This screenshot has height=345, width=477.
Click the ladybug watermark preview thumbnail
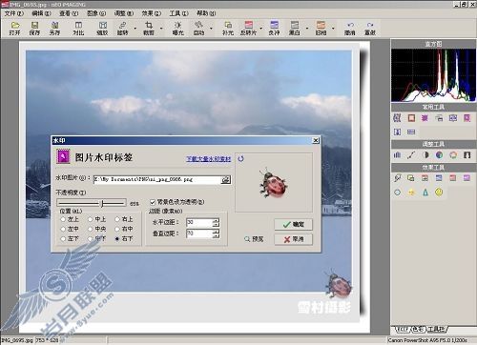pyautogui.click(x=274, y=184)
